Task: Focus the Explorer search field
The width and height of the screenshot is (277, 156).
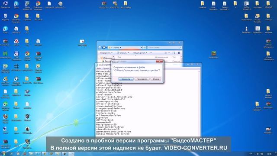Action: coord(164,48)
